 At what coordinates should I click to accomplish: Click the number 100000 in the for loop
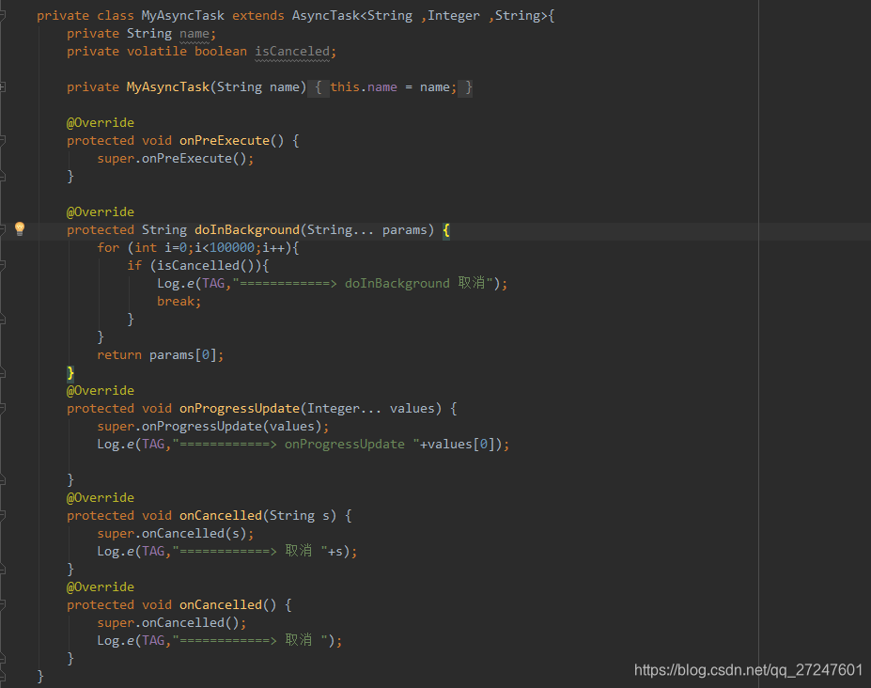click(232, 248)
